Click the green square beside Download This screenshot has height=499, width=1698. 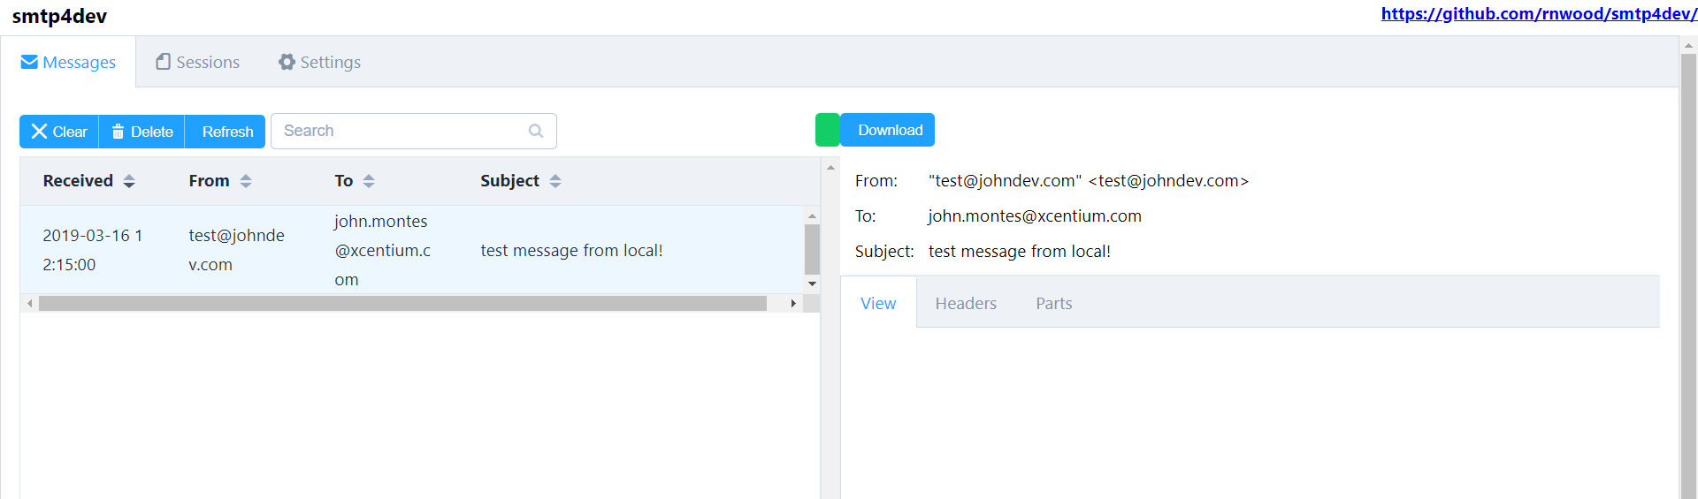828,130
